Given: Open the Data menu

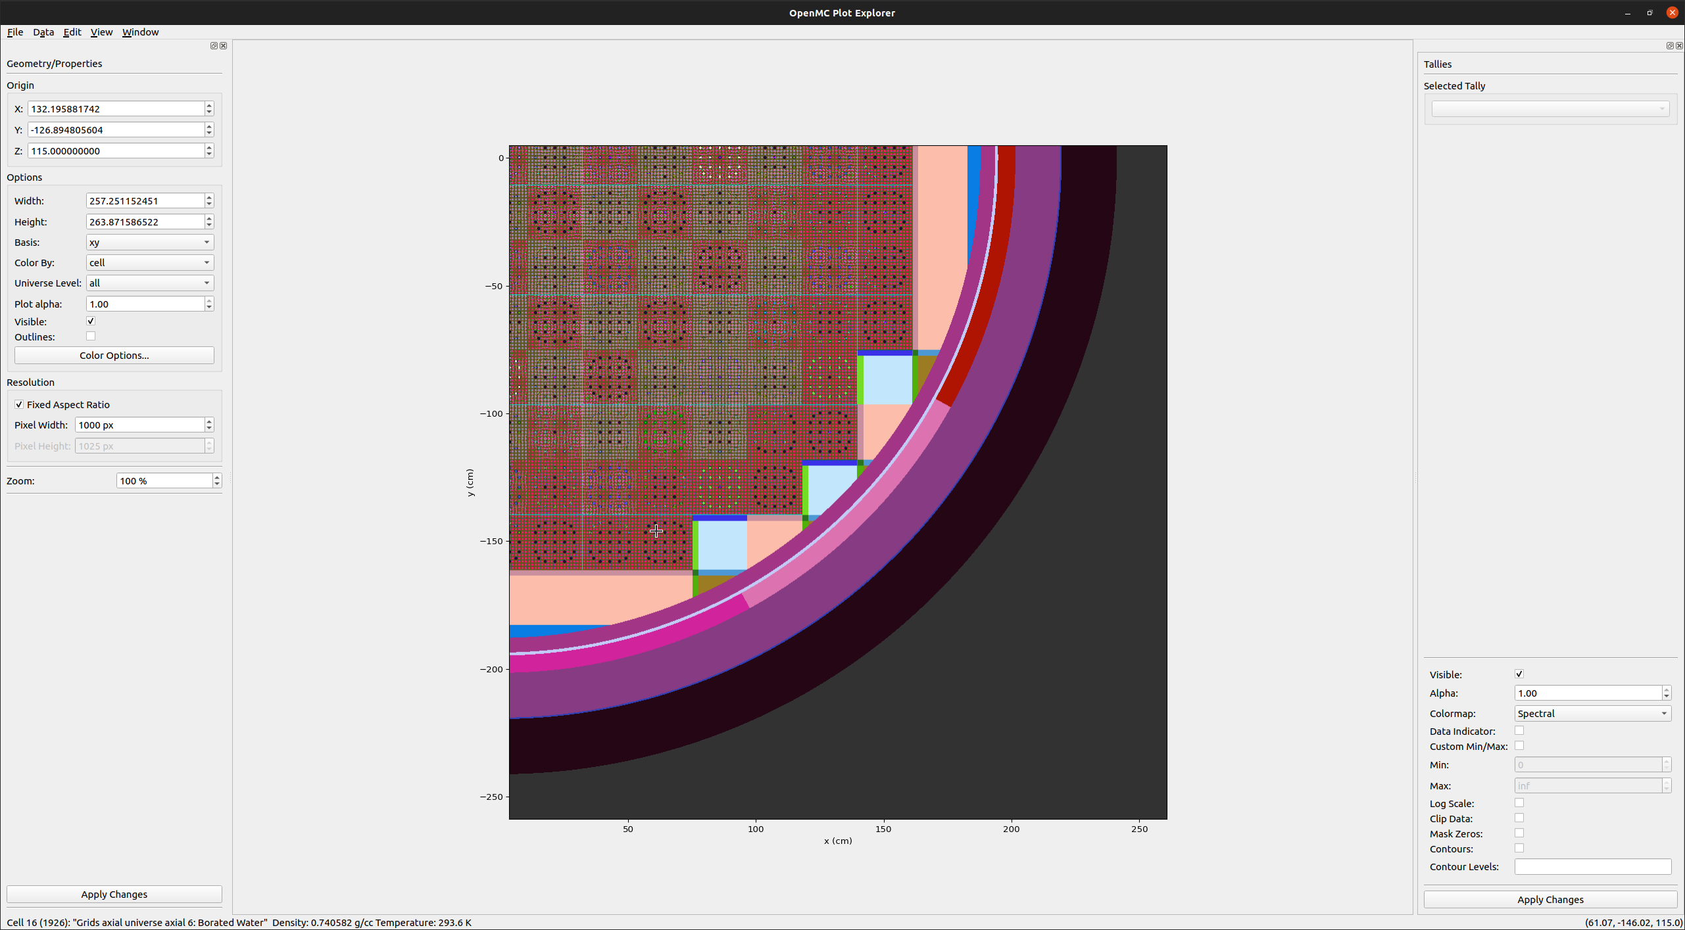Looking at the screenshot, I should (43, 32).
